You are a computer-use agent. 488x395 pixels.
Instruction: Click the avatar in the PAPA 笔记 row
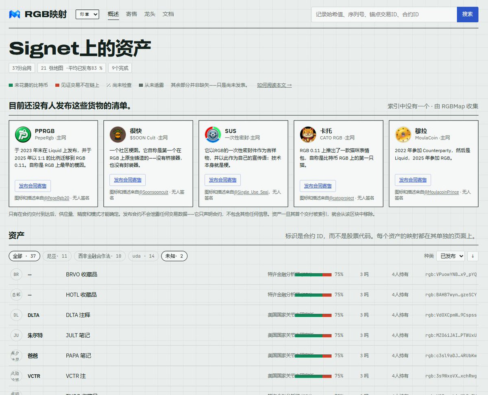pyautogui.click(x=16, y=356)
